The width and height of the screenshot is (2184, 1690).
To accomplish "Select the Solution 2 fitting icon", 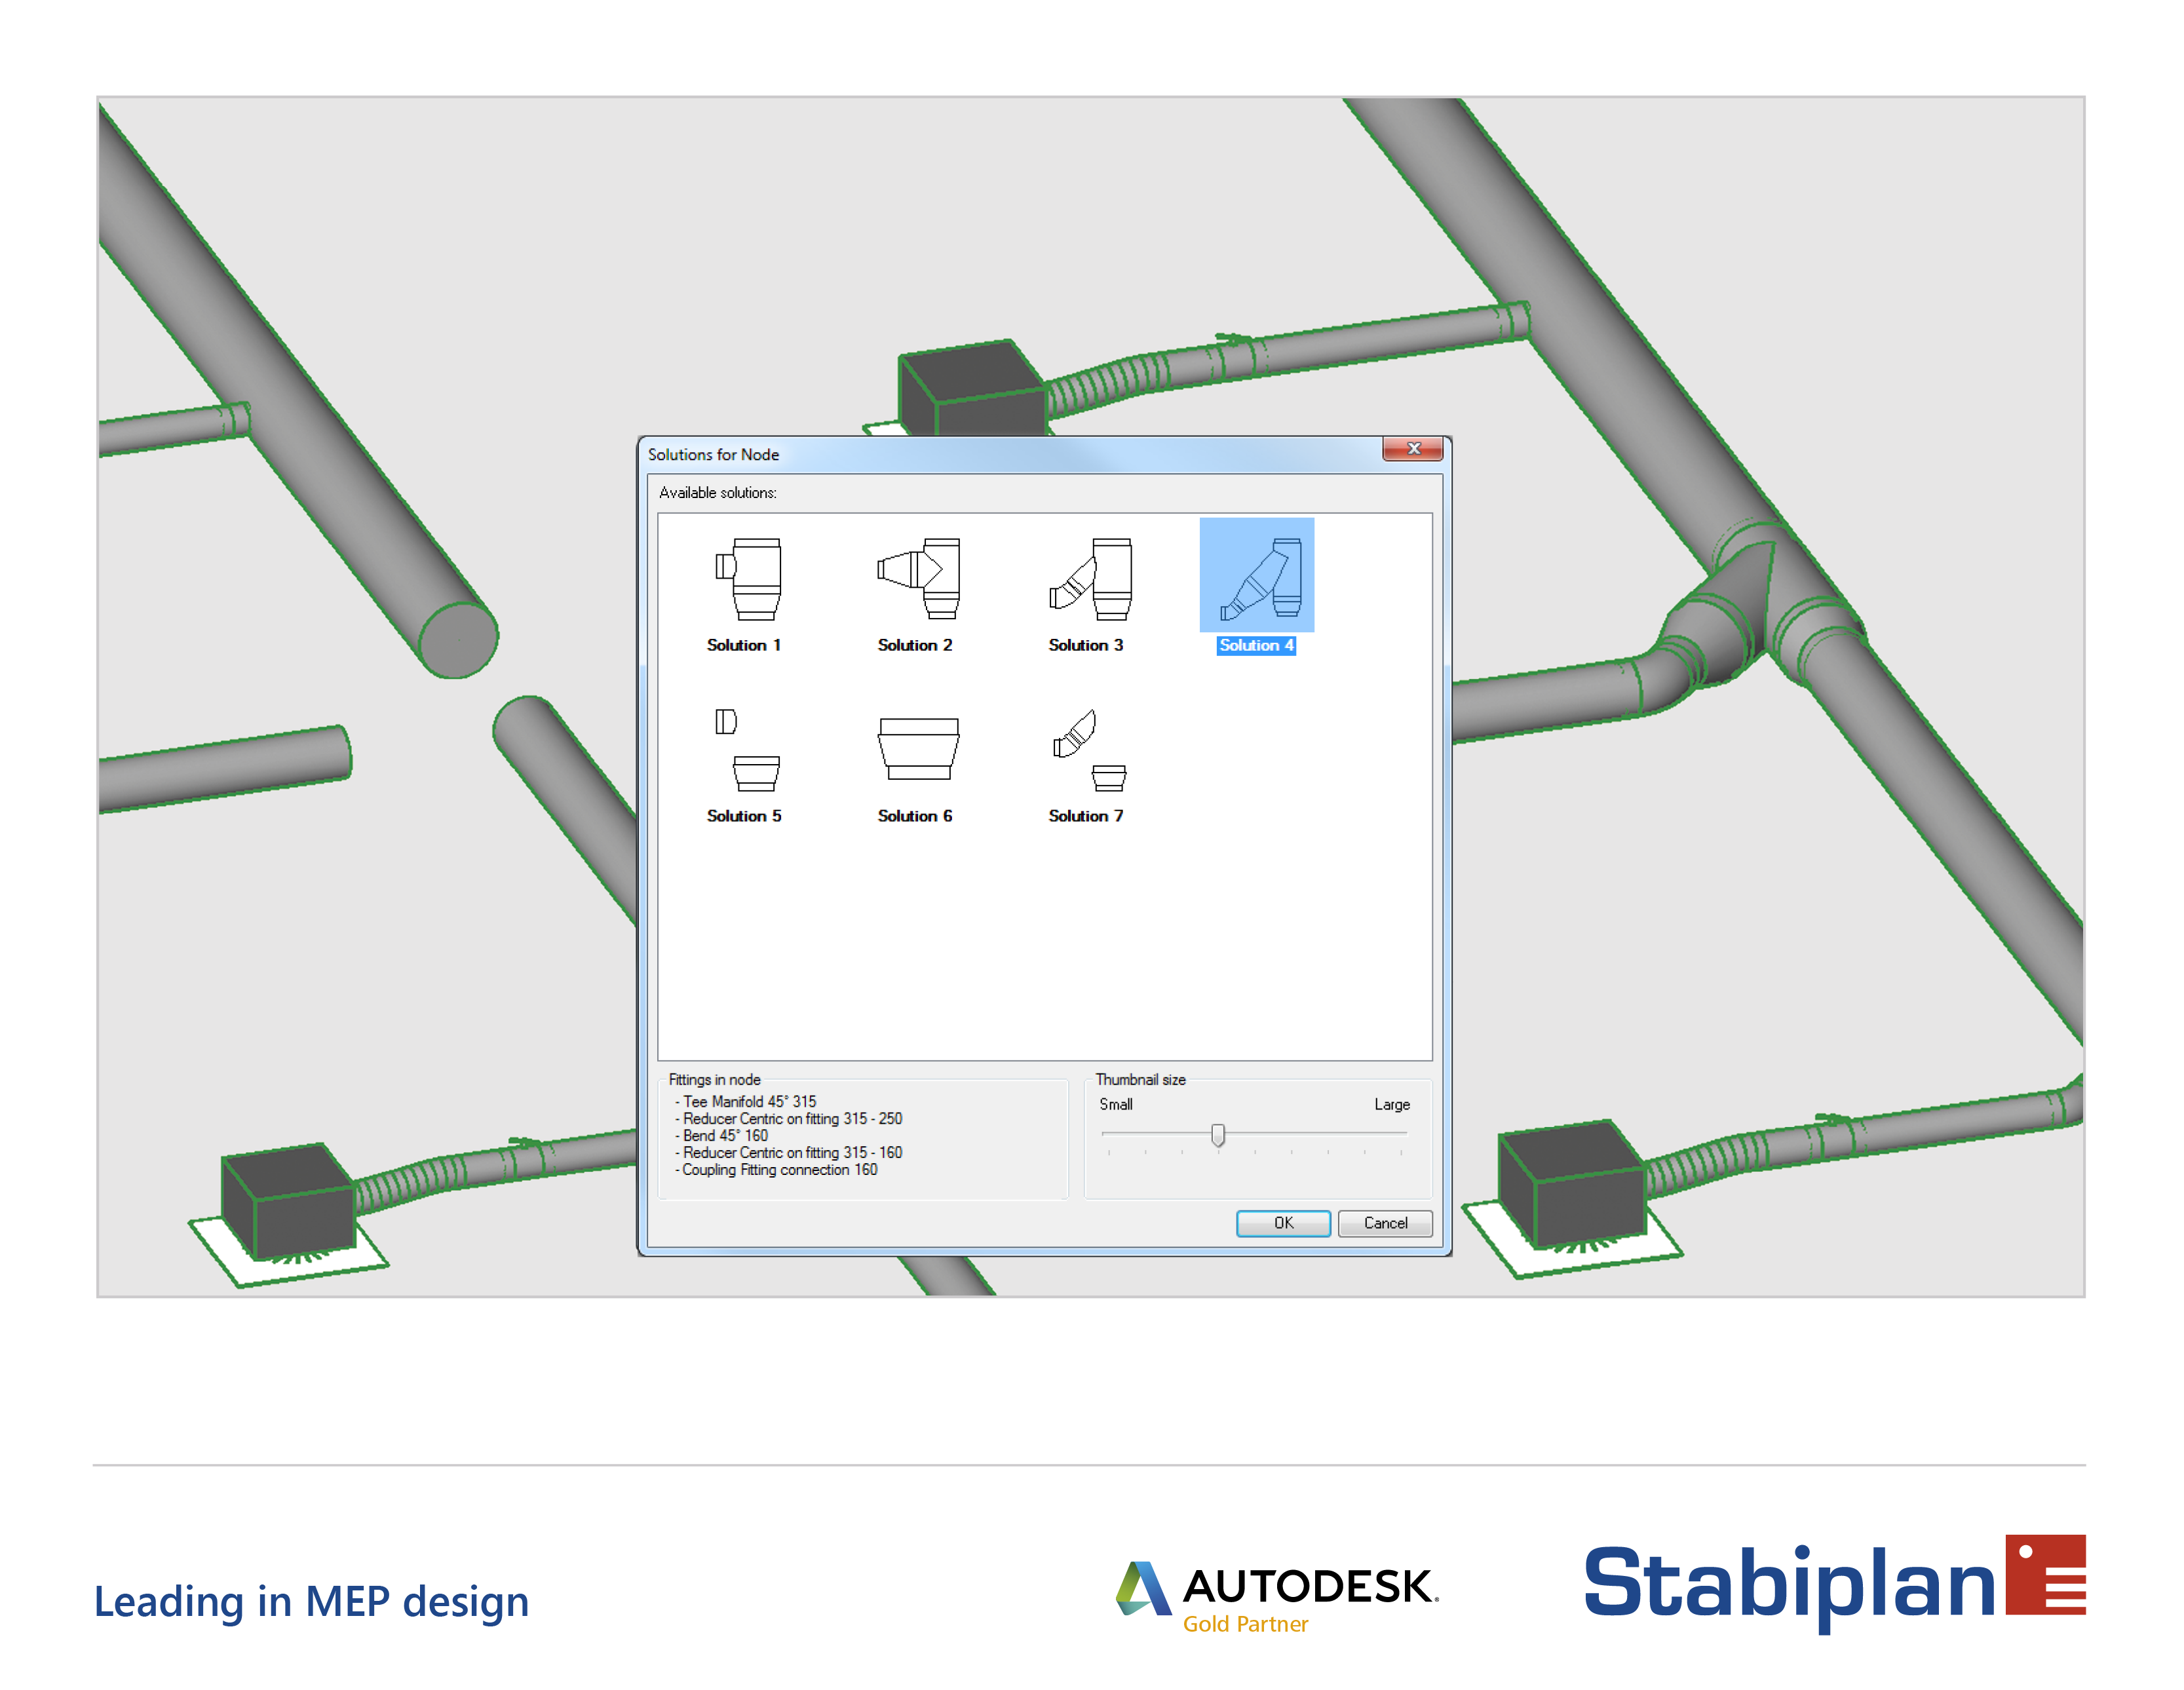I will (x=918, y=579).
